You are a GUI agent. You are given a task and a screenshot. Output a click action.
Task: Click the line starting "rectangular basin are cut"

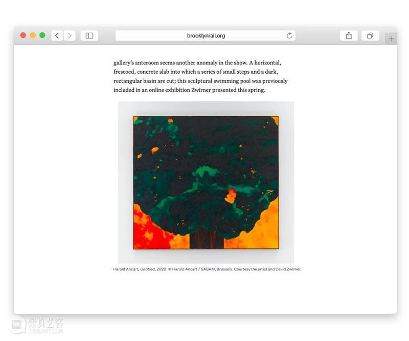(x=200, y=81)
